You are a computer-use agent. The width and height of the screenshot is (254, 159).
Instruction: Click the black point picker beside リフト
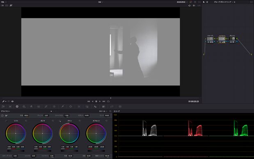click(x=6, y=121)
